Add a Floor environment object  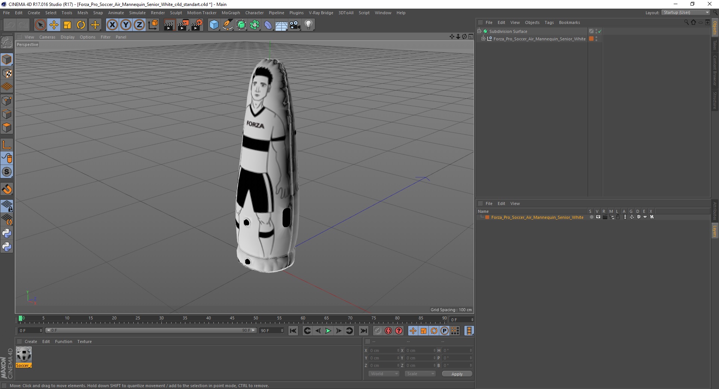[x=282, y=25]
